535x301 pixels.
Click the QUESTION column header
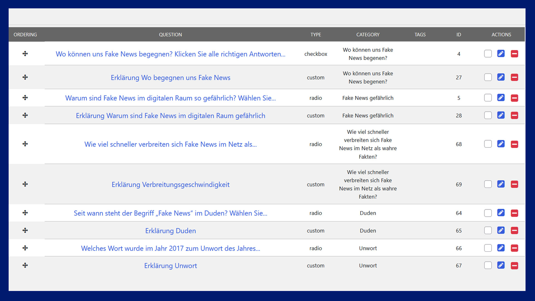[x=170, y=35]
